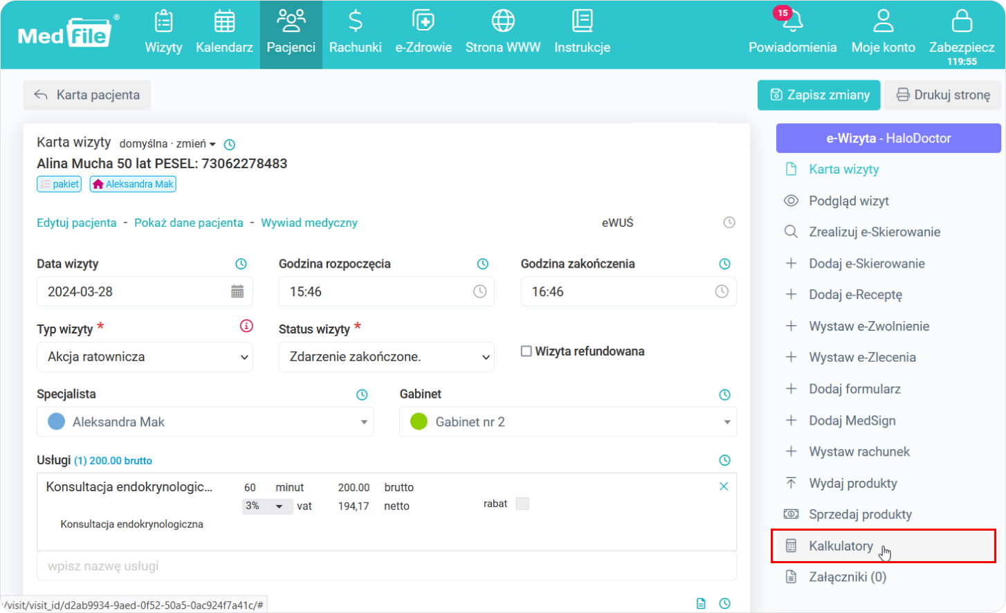Image resolution: width=1006 pixels, height=613 pixels.
Task: Open calendar picker in Data wizyty field
Action: point(237,291)
